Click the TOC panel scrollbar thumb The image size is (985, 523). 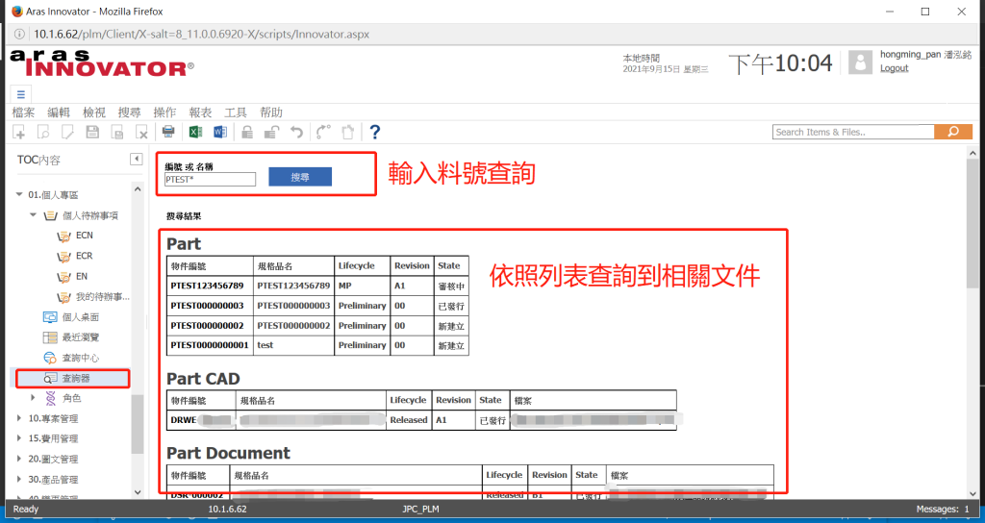coord(137,424)
